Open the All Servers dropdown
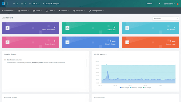This screenshot has height=102, width=181. [166, 18]
